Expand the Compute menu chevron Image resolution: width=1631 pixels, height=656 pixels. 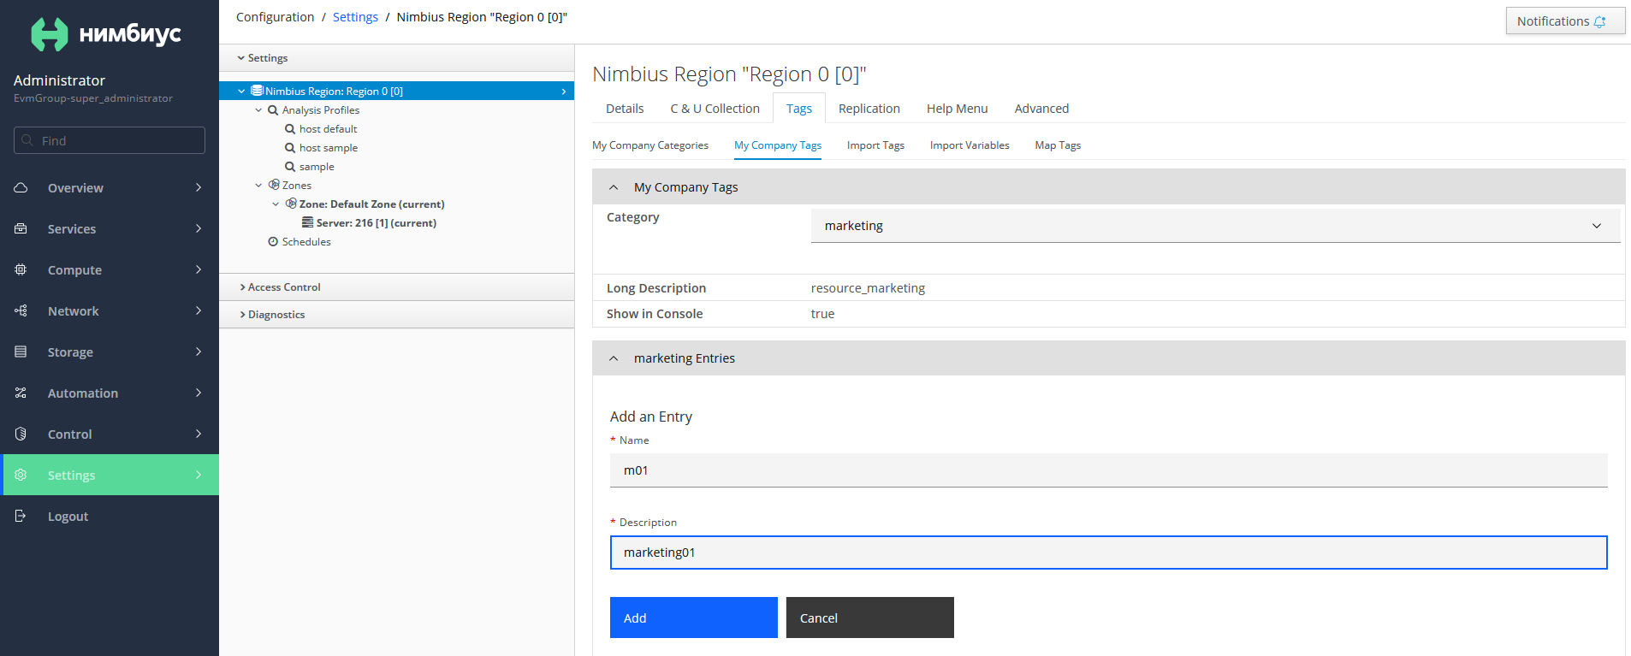[x=199, y=269]
